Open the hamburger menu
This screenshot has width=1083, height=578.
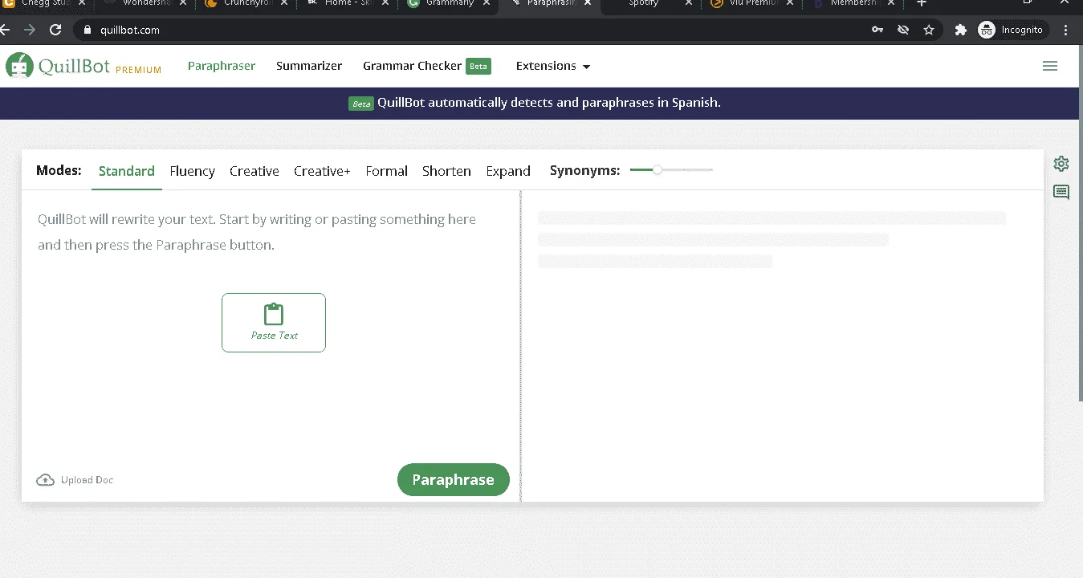pyautogui.click(x=1050, y=66)
